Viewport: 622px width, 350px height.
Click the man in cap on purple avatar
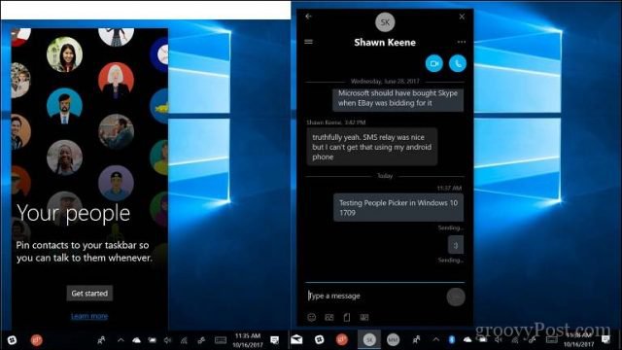(116, 184)
